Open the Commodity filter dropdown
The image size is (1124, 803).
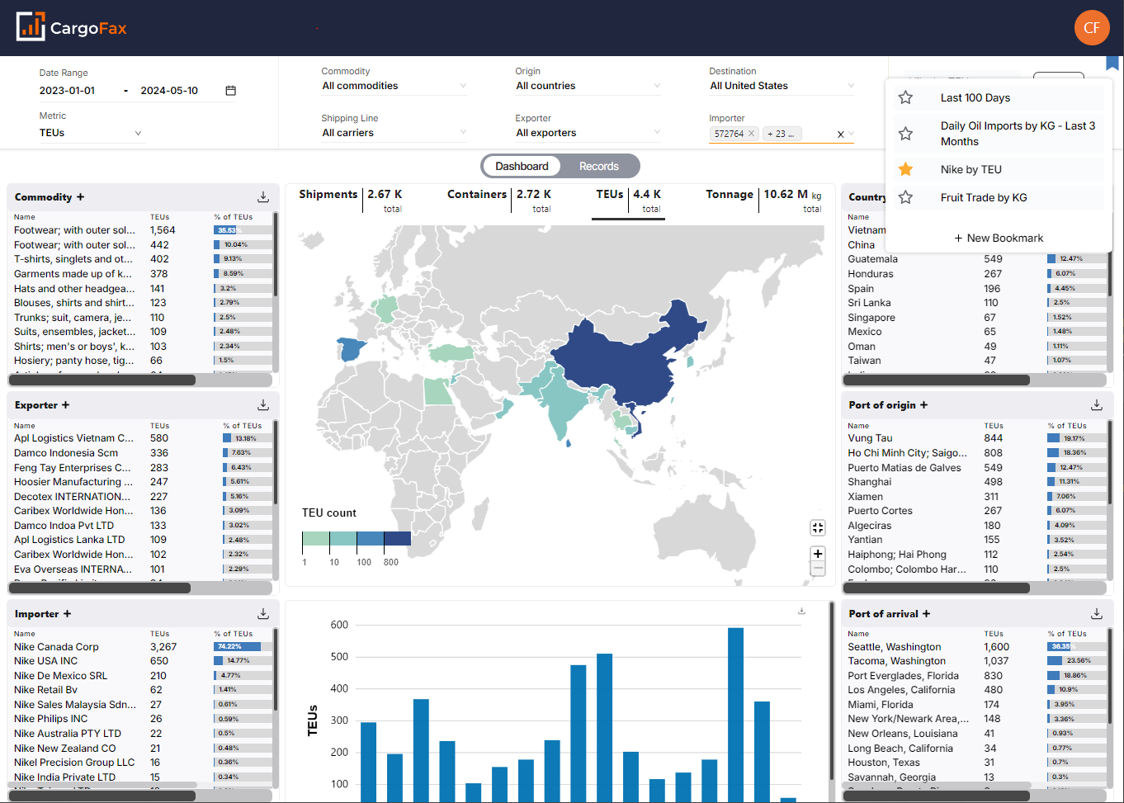463,85
